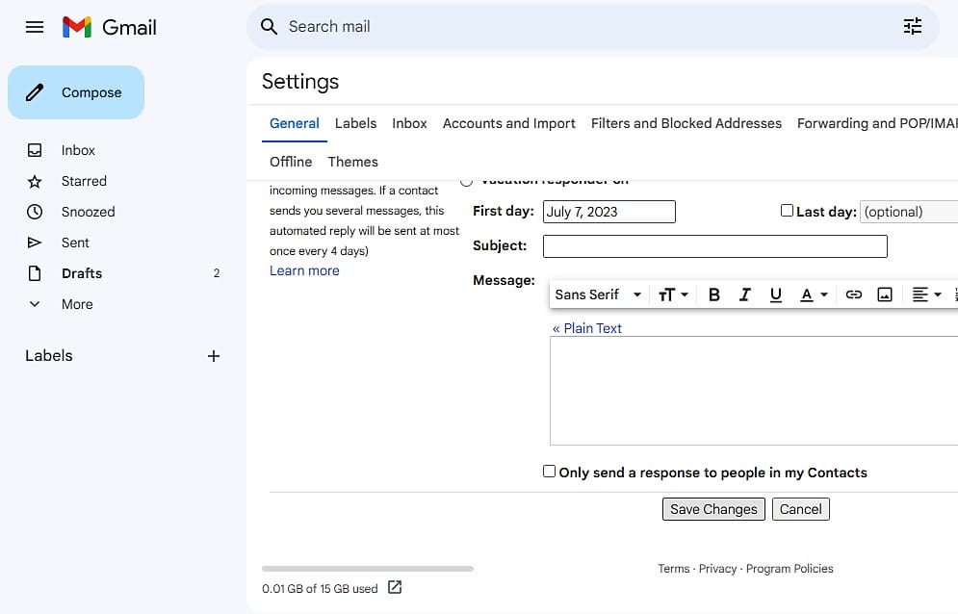This screenshot has width=958, height=614.
Task: Open the main navigation hamburger menu
Action: tap(34, 26)
